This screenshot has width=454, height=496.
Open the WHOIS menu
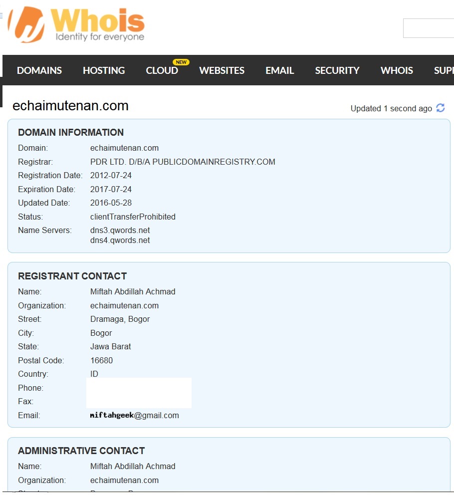tap(397, 70)
